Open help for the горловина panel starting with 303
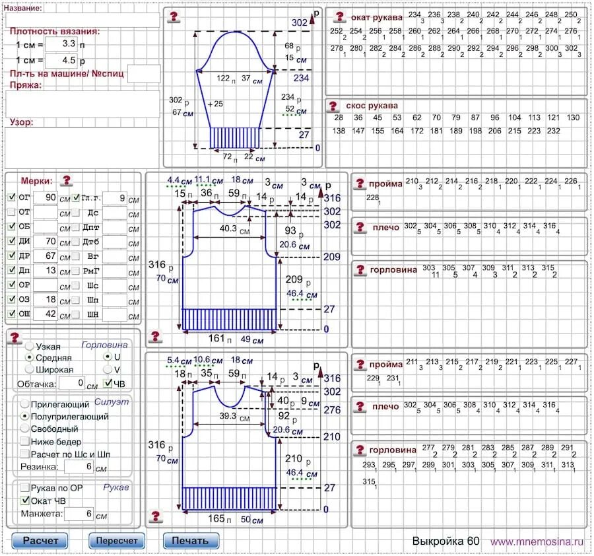This screenshot has width=594, height=556. (x=360, y=270)
